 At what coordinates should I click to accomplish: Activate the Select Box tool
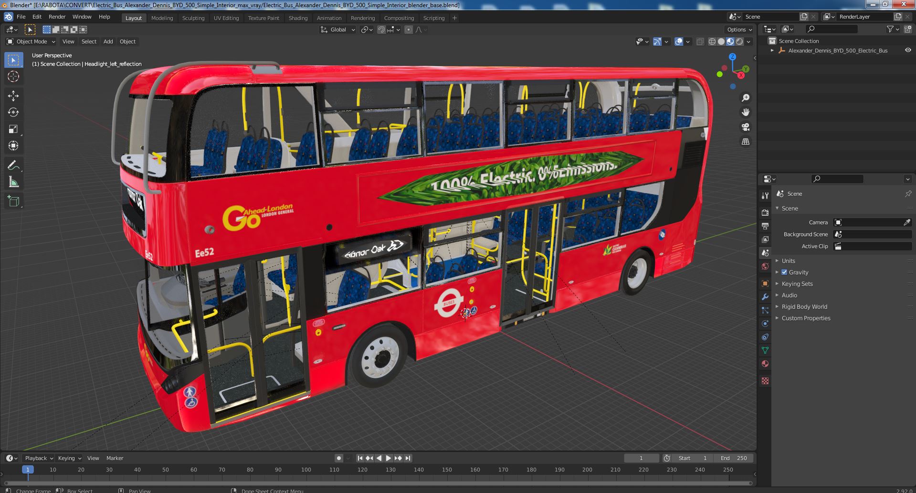tap(13, 60)
